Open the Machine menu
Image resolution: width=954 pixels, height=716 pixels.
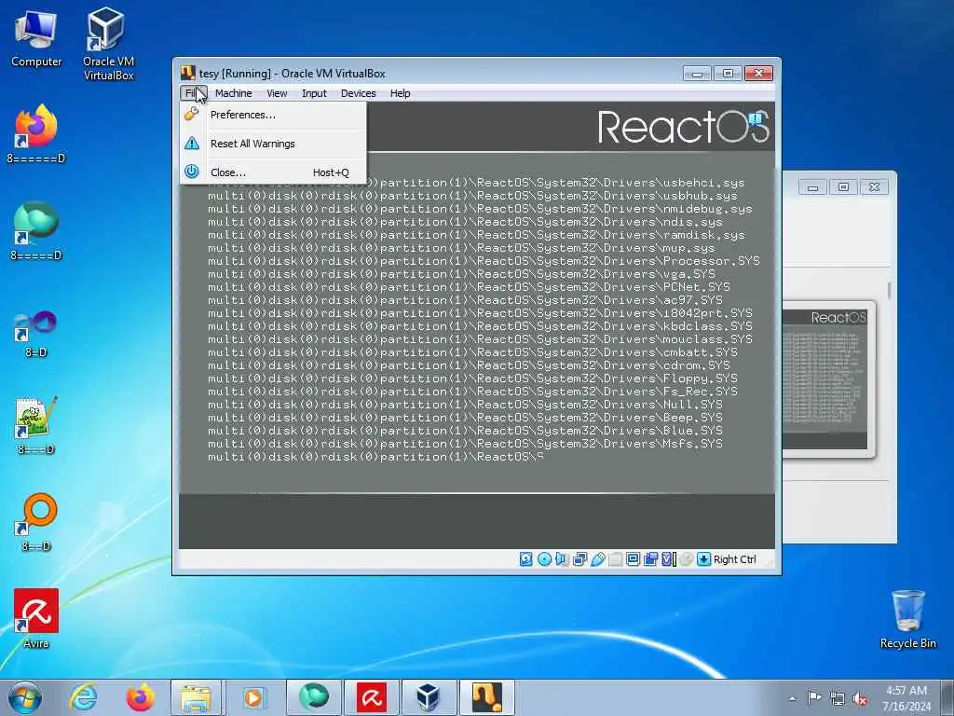[x=233, y=93]
